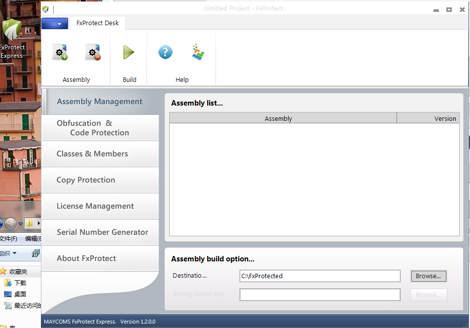
Task: Open Assembly Management section
Action: click(100, 102)
